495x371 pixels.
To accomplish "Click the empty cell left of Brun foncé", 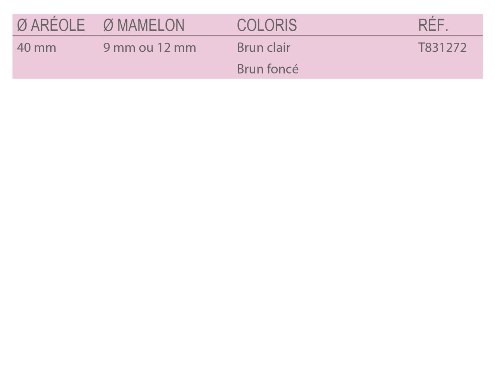I will click(x=149, y=69).
